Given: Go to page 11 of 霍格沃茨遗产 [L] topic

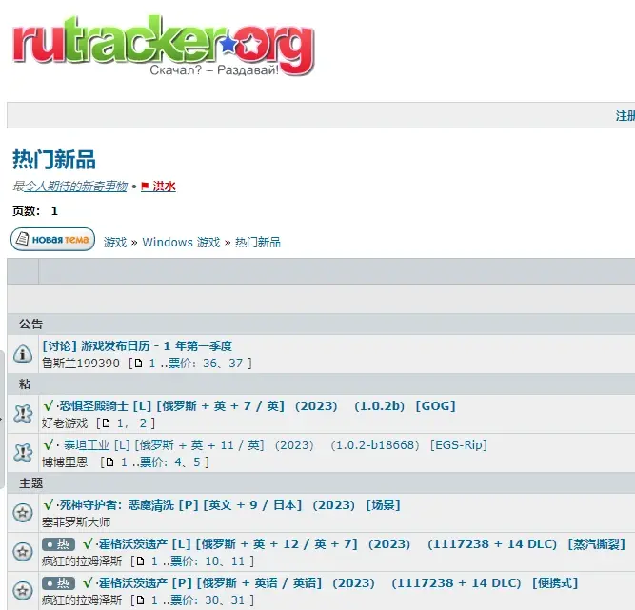Looking at the screenshot, I should pyautogui.click(x=238, y=561).
